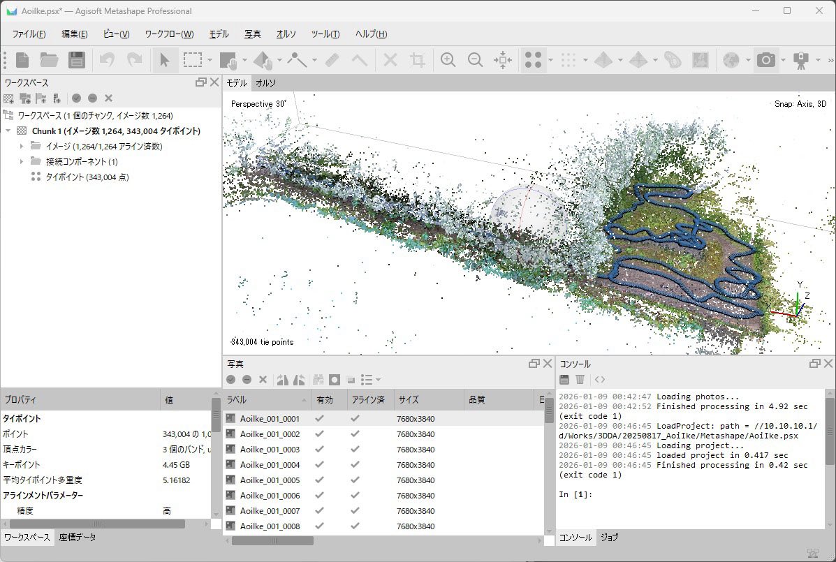Sort photos by the サイズ column header
Image resolution: width=836 pixels, height=562 pixels.
point(430,399)
